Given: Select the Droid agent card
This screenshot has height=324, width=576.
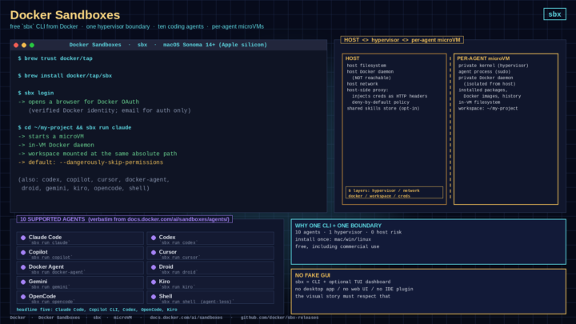Looking at the screenshot, I should tap(210, 268).
